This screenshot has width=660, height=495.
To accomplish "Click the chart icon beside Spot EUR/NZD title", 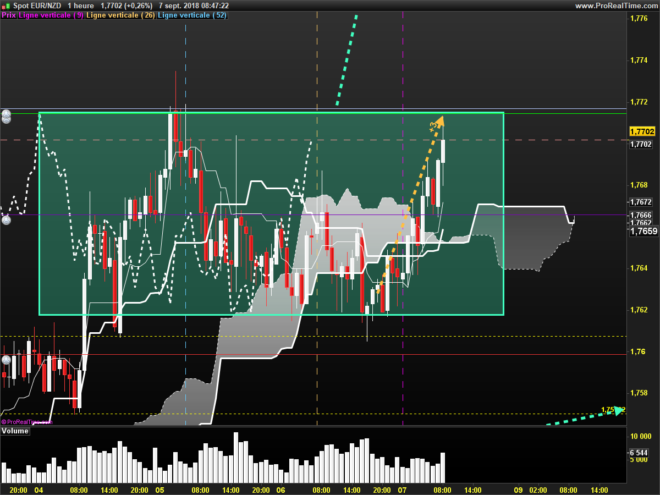I will [6, 5].
